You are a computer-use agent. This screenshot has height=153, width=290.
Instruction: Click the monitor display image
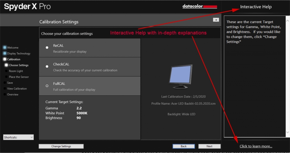tap(181, 76)
